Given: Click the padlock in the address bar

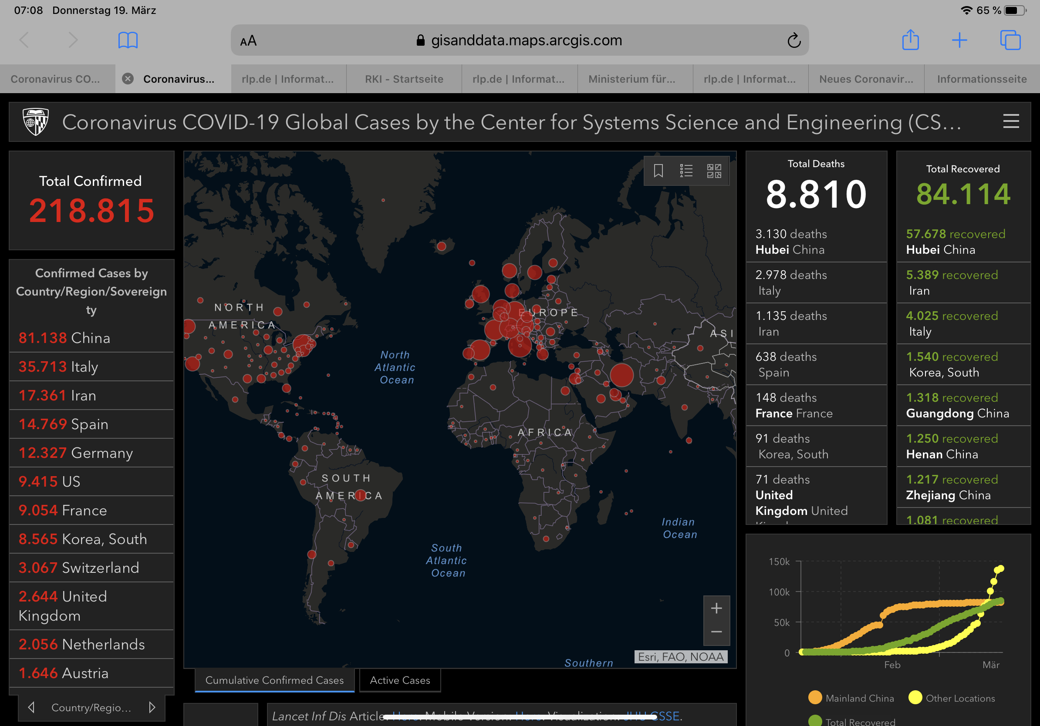Looking at the screenshot, I should coord(420,41).
